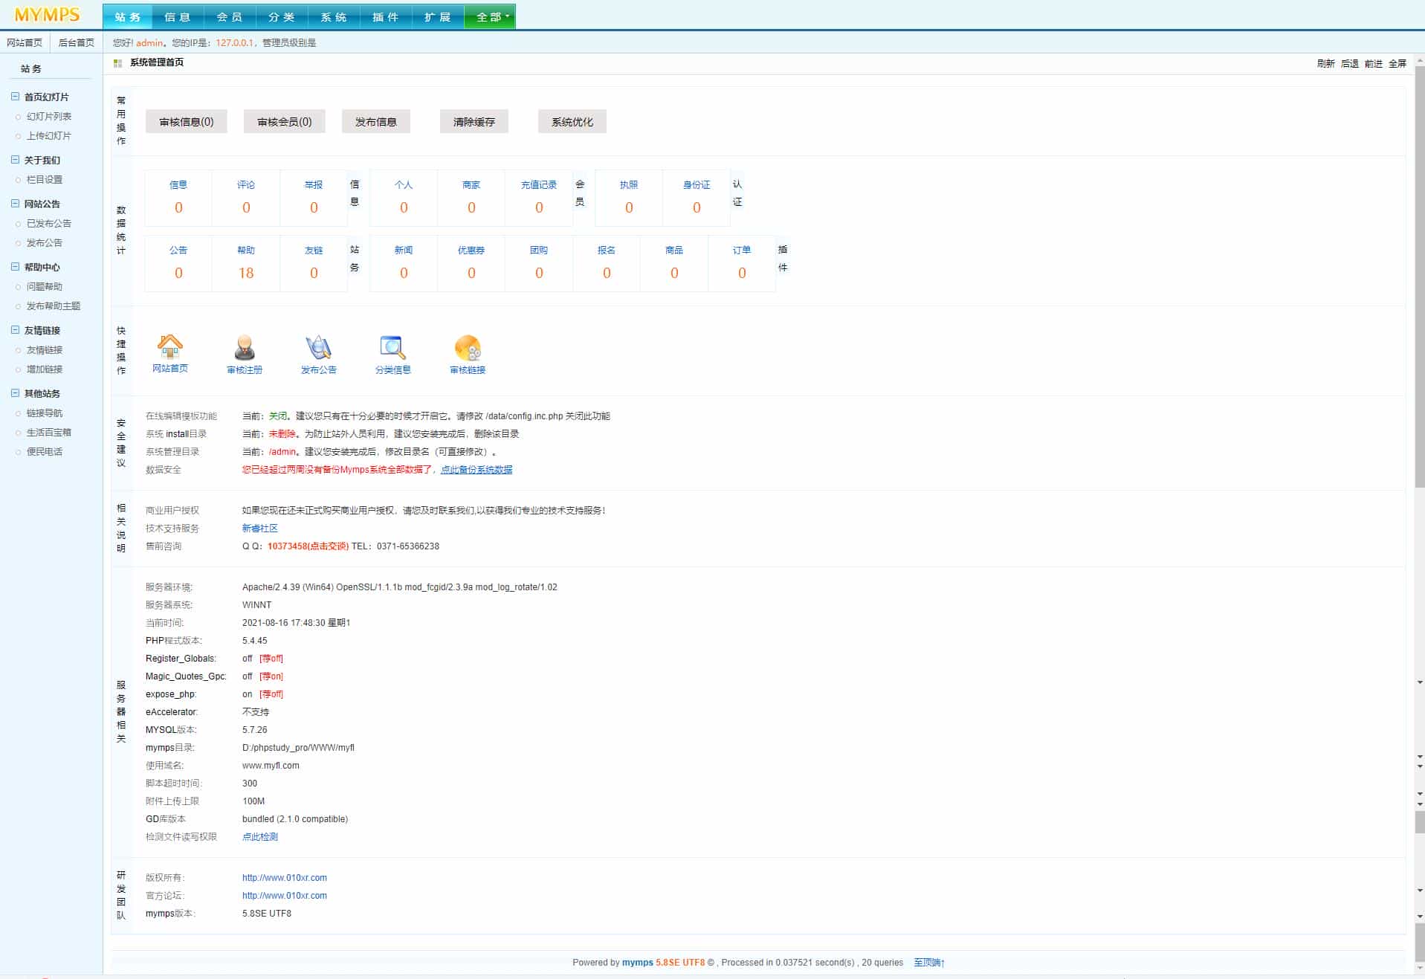
Task: Collapse the 帮助中心 sidebar group
Action: 15,267
